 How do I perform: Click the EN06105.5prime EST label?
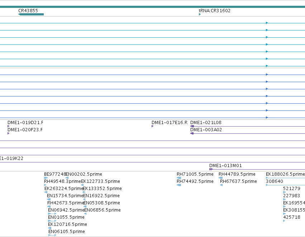coord(67,232)
